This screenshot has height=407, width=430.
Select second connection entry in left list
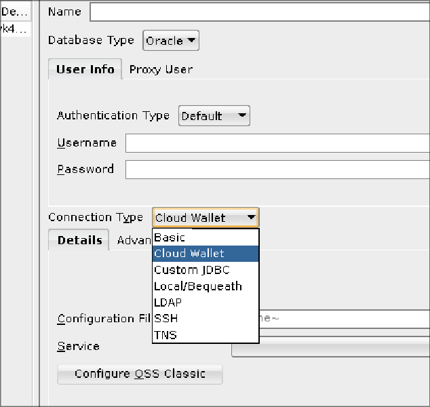tap(15, 28)
